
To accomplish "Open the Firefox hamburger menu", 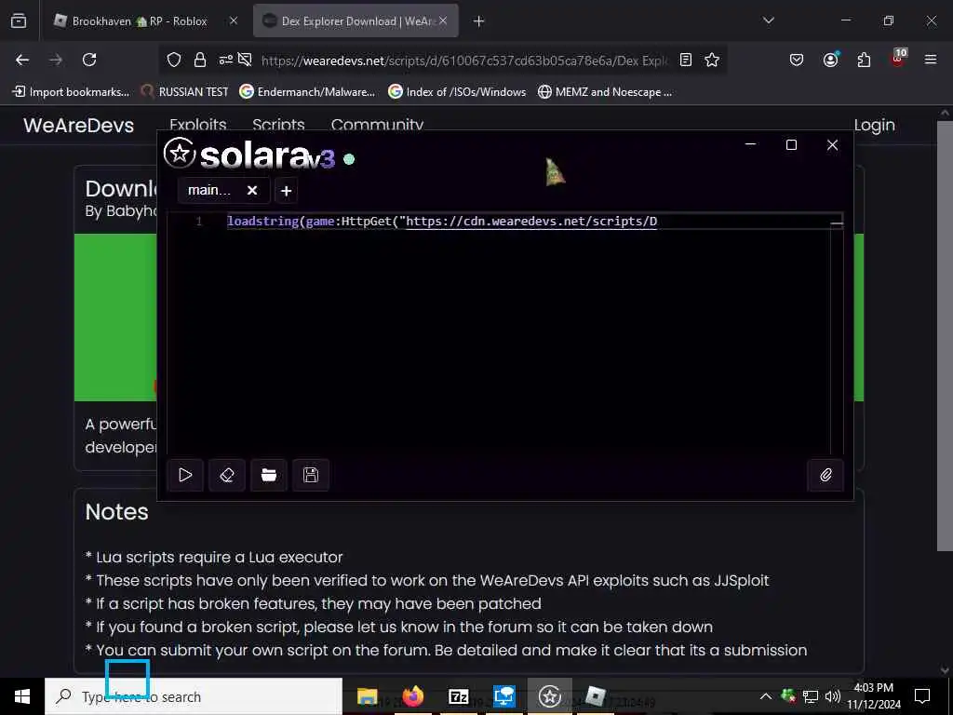I will point(930,60).
